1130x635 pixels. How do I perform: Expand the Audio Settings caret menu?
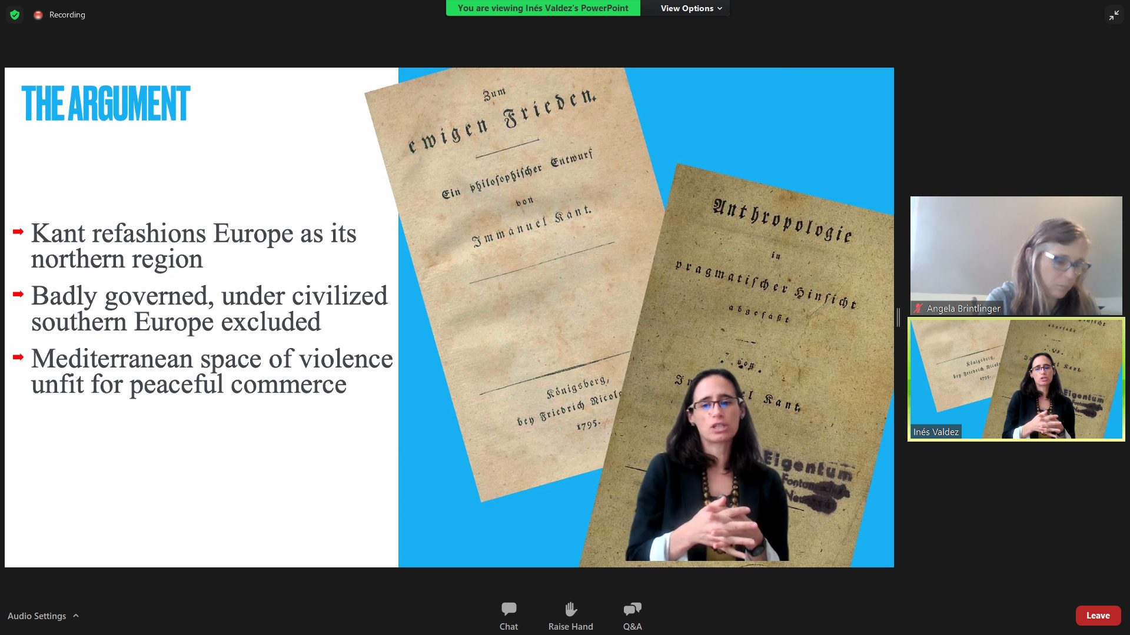point(76,616)
